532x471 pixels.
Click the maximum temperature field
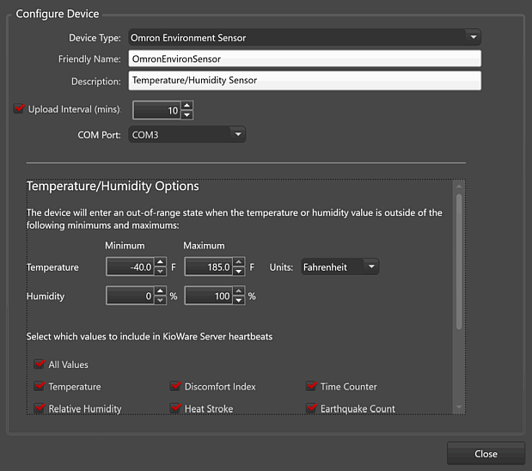(209, 266)
